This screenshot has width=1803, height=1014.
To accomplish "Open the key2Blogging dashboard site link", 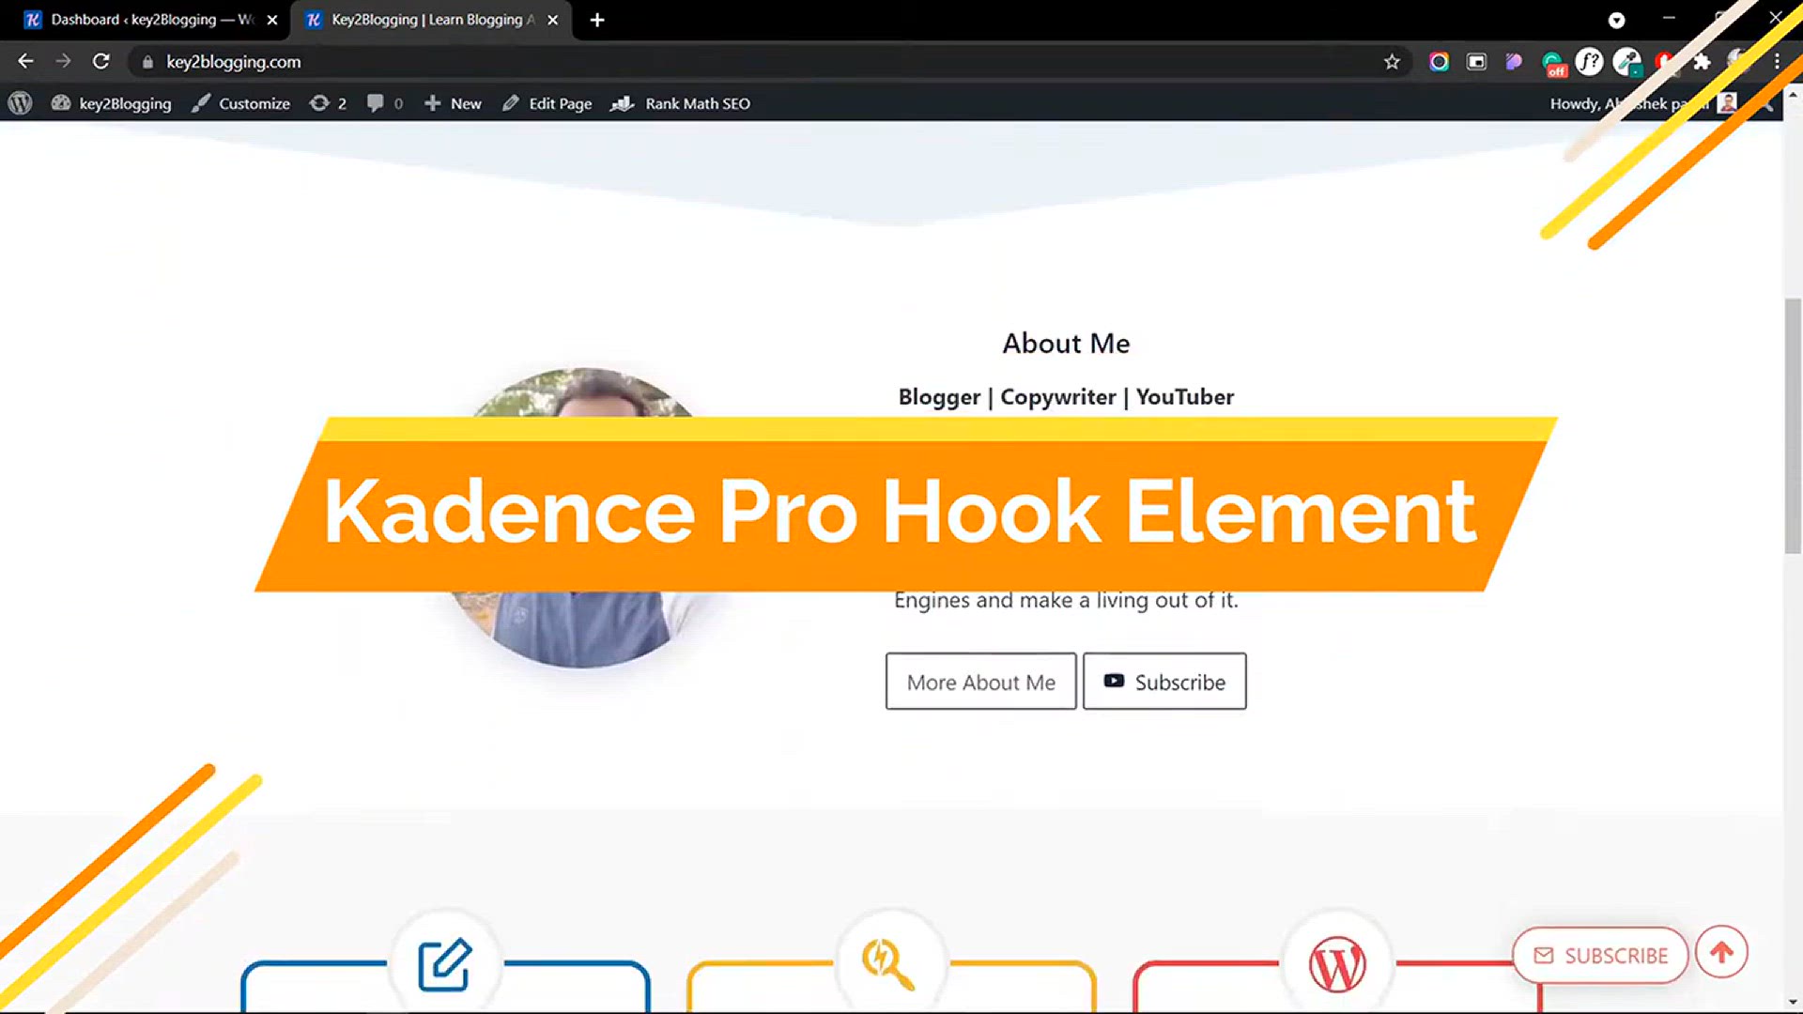I will [x=112, y=103].
